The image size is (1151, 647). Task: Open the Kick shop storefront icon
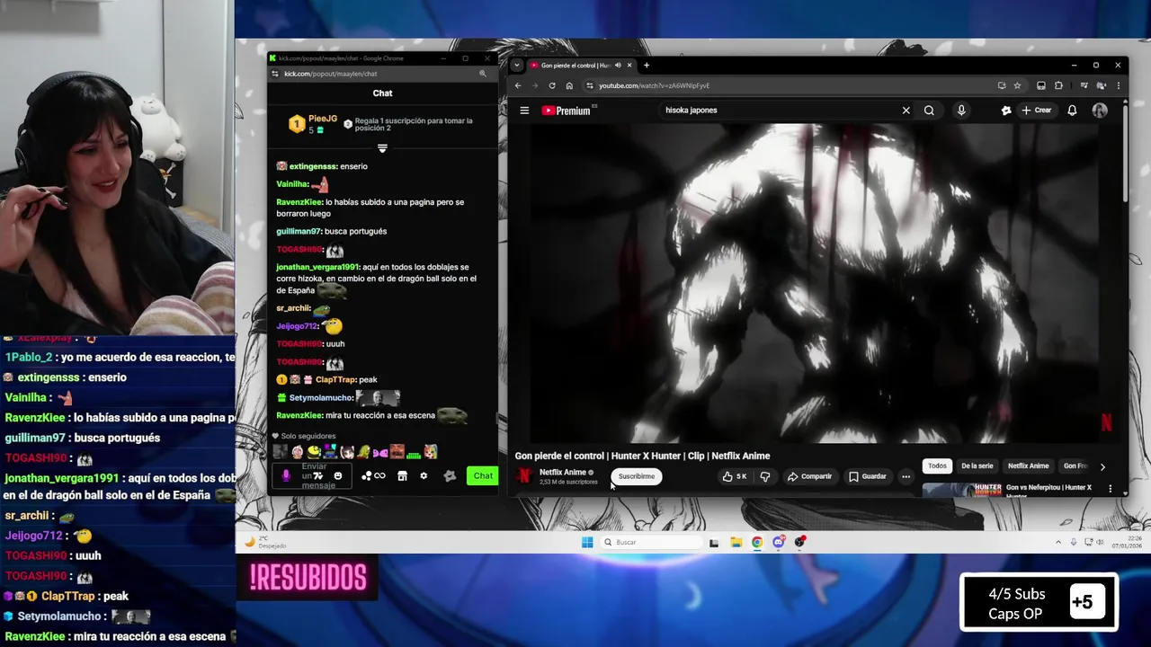point(402,476)
